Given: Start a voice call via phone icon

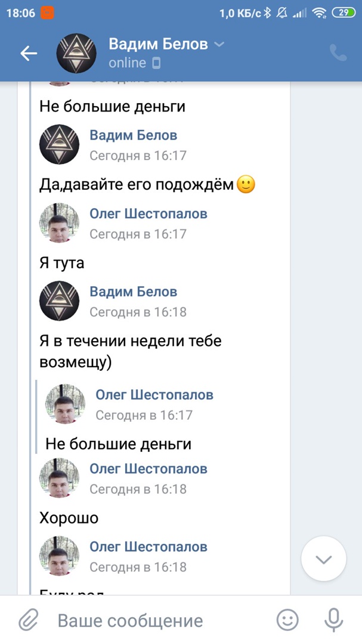Looking at the screenshot, I should pyautogui.click(x=338, y=54).
